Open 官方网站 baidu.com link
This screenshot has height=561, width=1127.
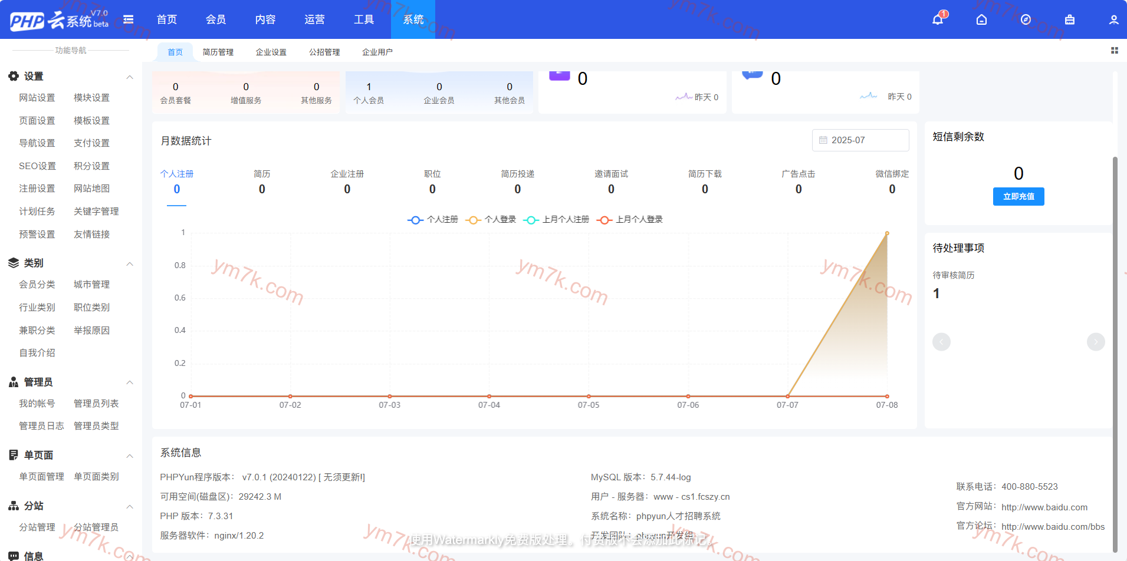pos(1044,507)
